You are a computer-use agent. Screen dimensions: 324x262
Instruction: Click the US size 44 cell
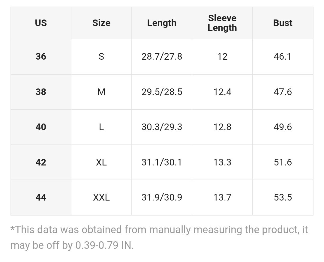(41, 197)
